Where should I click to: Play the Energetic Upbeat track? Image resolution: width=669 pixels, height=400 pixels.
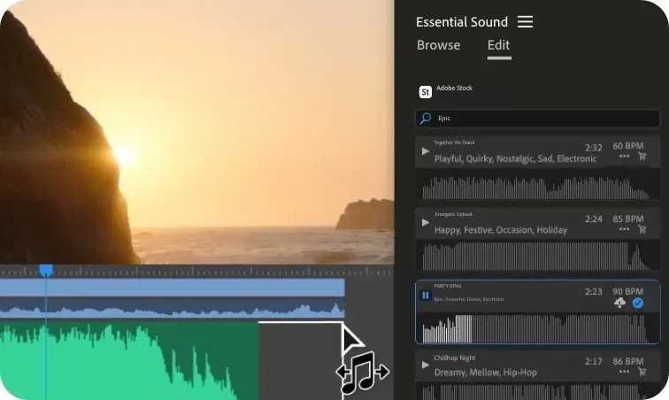click(x=426, y=222)
